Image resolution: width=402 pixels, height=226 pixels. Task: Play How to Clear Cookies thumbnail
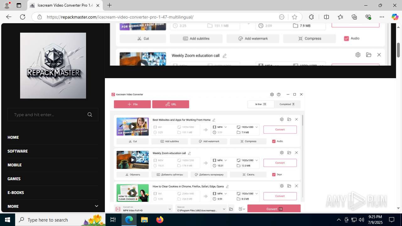[133, 193]
